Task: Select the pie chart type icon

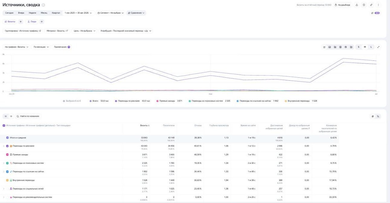Action: pos(346,47)
